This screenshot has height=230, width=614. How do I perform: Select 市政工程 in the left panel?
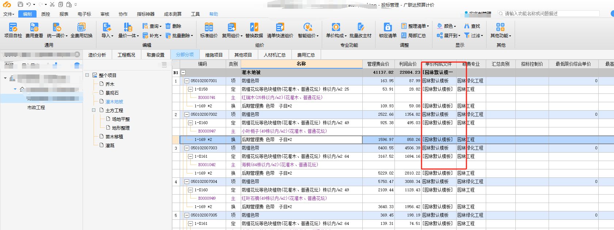[x=36, y=108]
